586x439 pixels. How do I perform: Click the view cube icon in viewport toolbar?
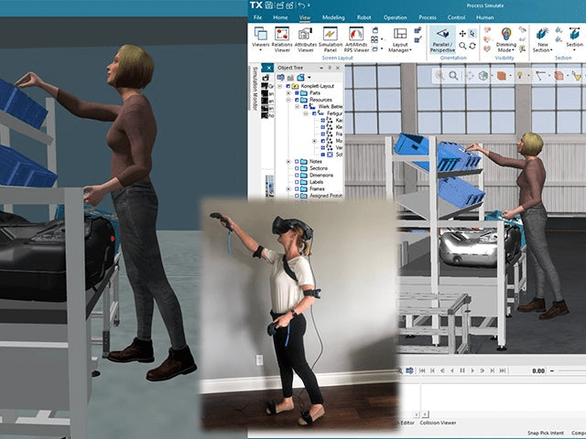tap(483, 76)
